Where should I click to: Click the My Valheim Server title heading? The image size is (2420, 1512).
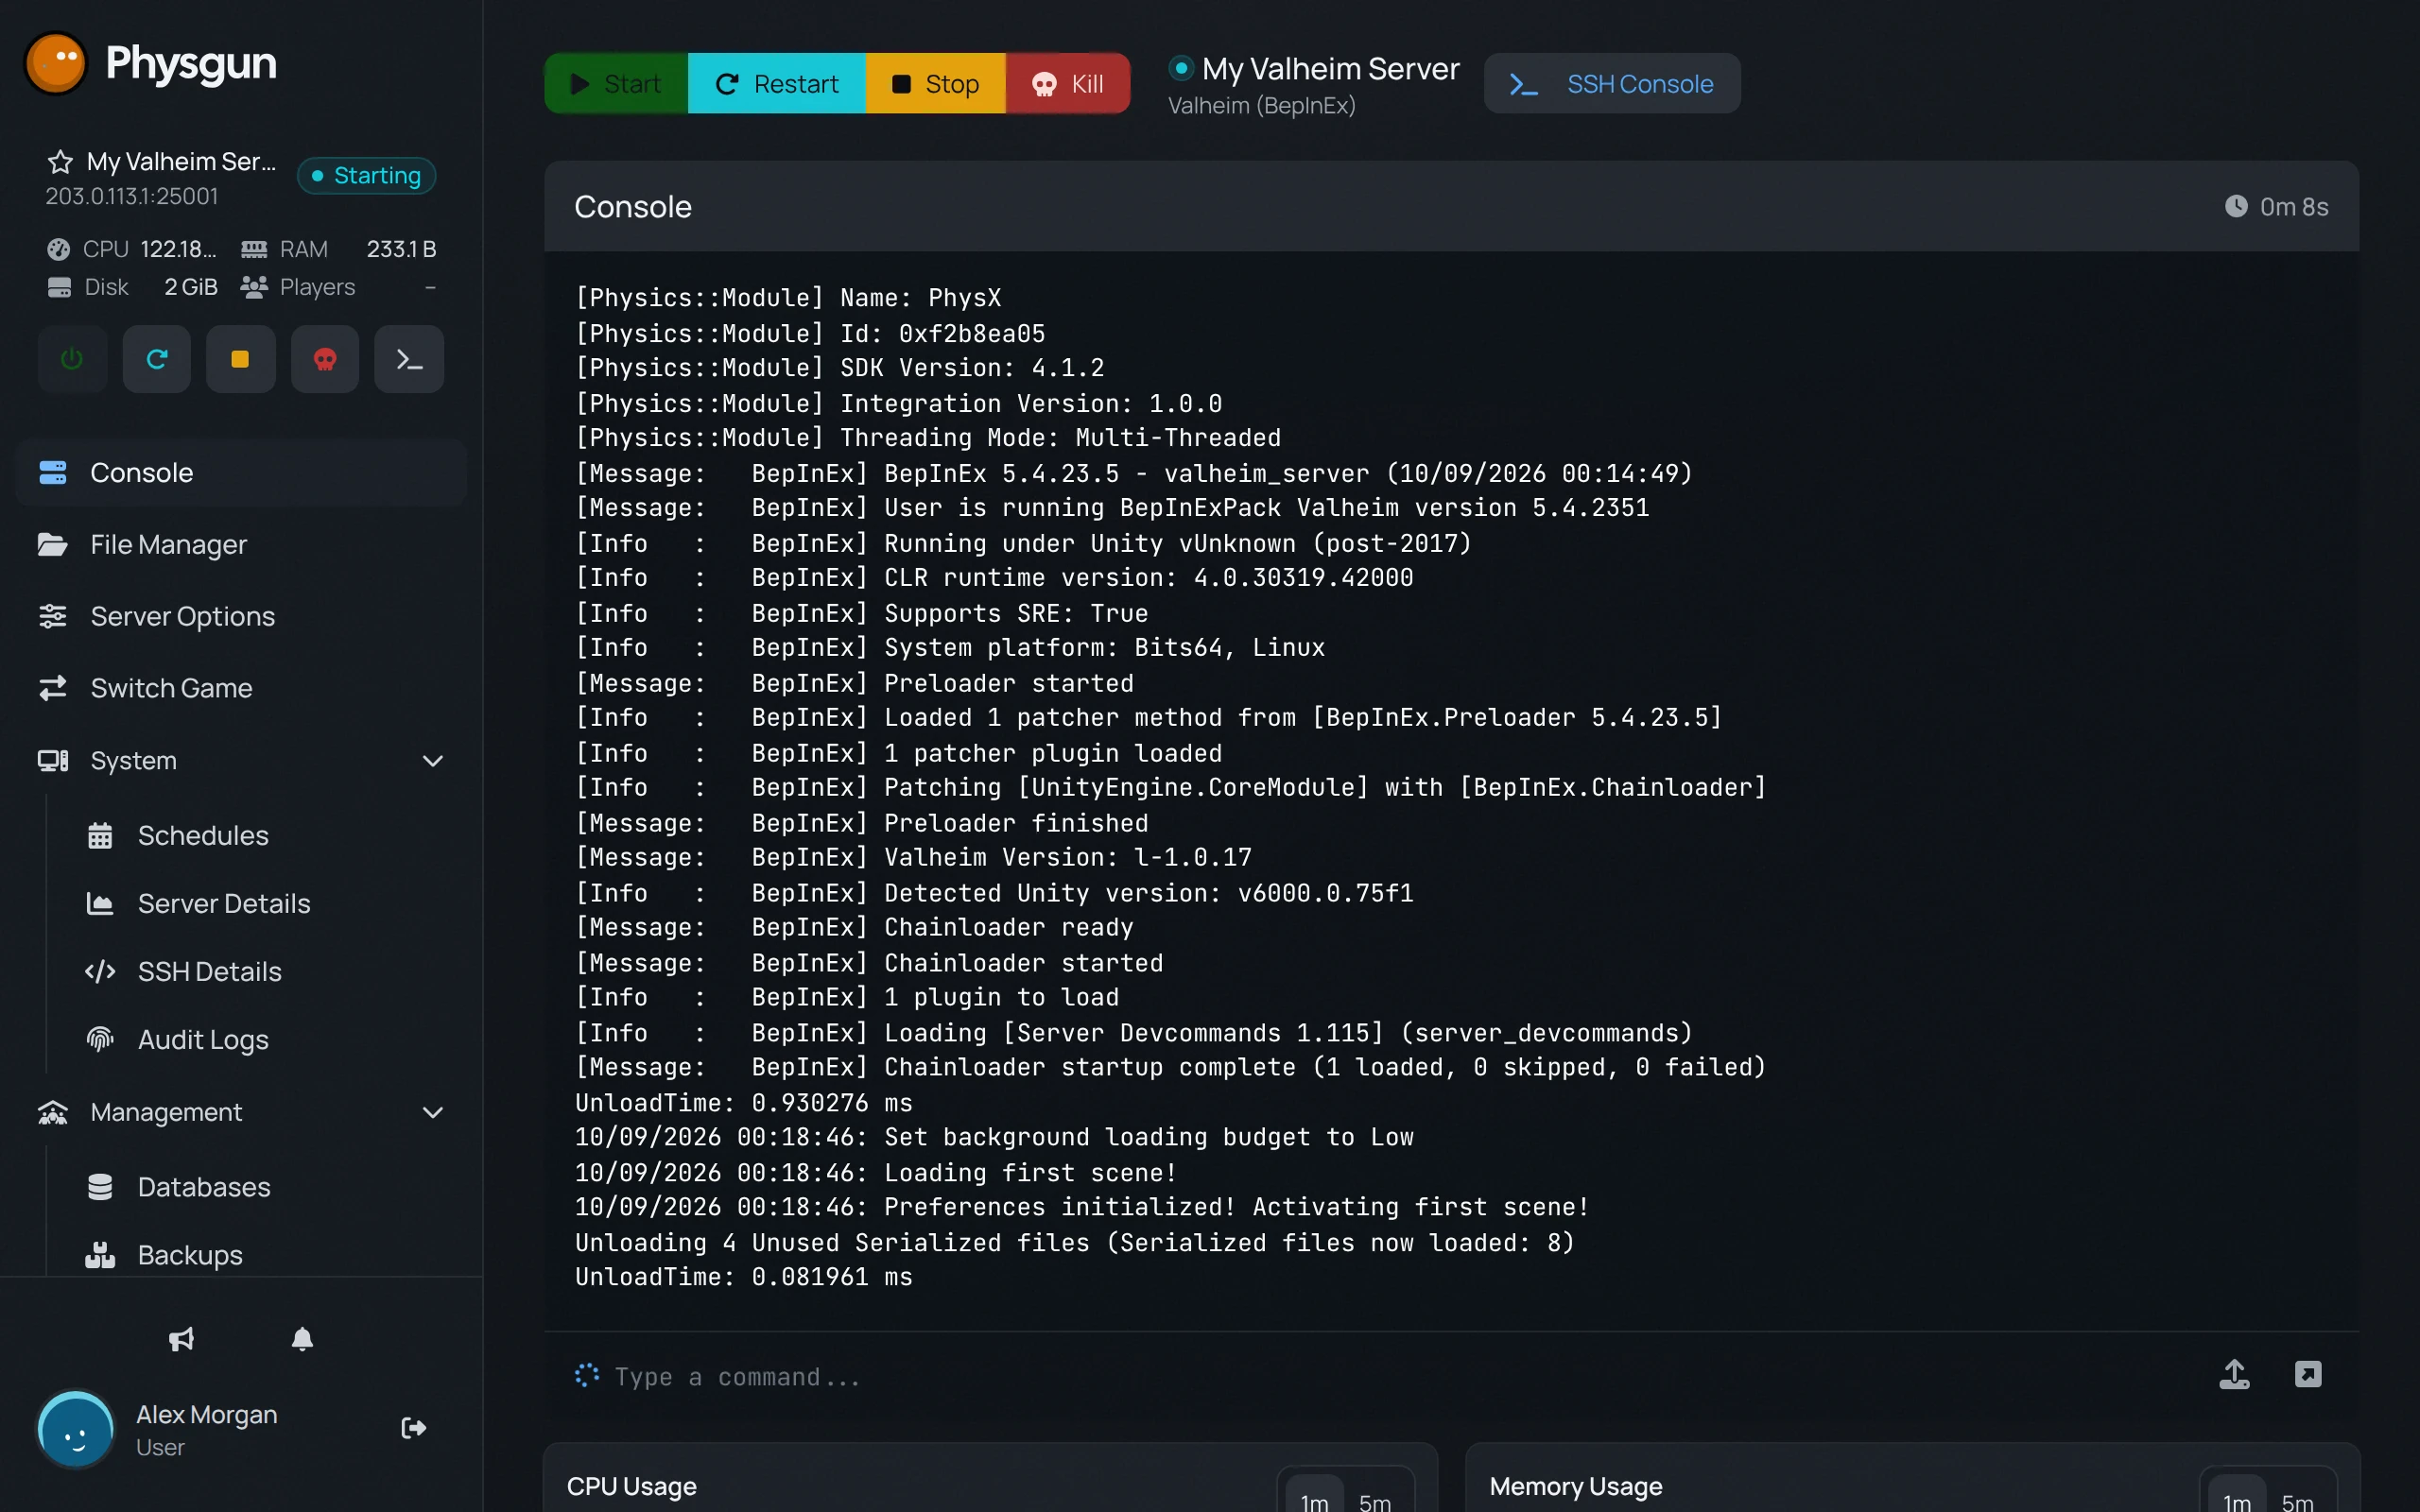pyautogui.click(x=1330, y=68)
